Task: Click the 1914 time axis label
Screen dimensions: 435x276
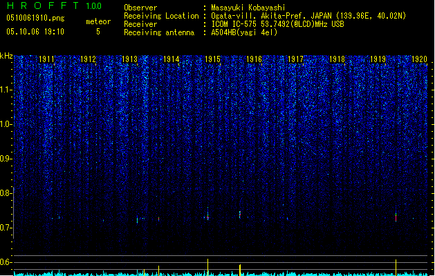Action: click(x=172, y=59)
